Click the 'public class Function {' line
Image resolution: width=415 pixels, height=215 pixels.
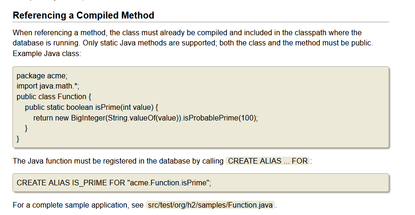[x=54, y=97]
